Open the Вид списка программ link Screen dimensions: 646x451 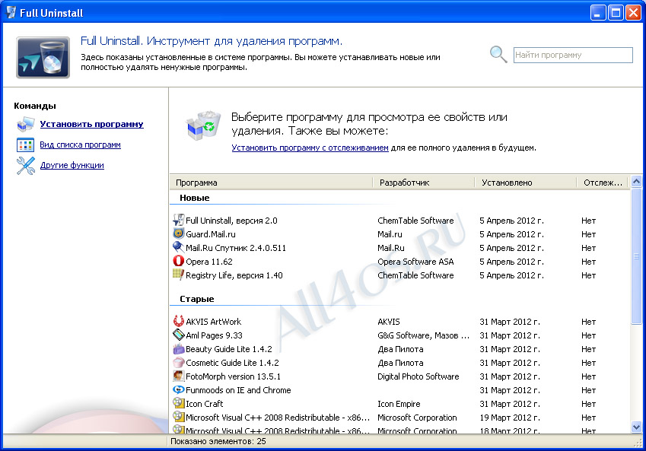pyautogui.click(x=81, y=145)
